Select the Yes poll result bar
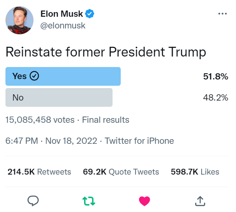Viewport: 236px width, 212px height. 63,76
